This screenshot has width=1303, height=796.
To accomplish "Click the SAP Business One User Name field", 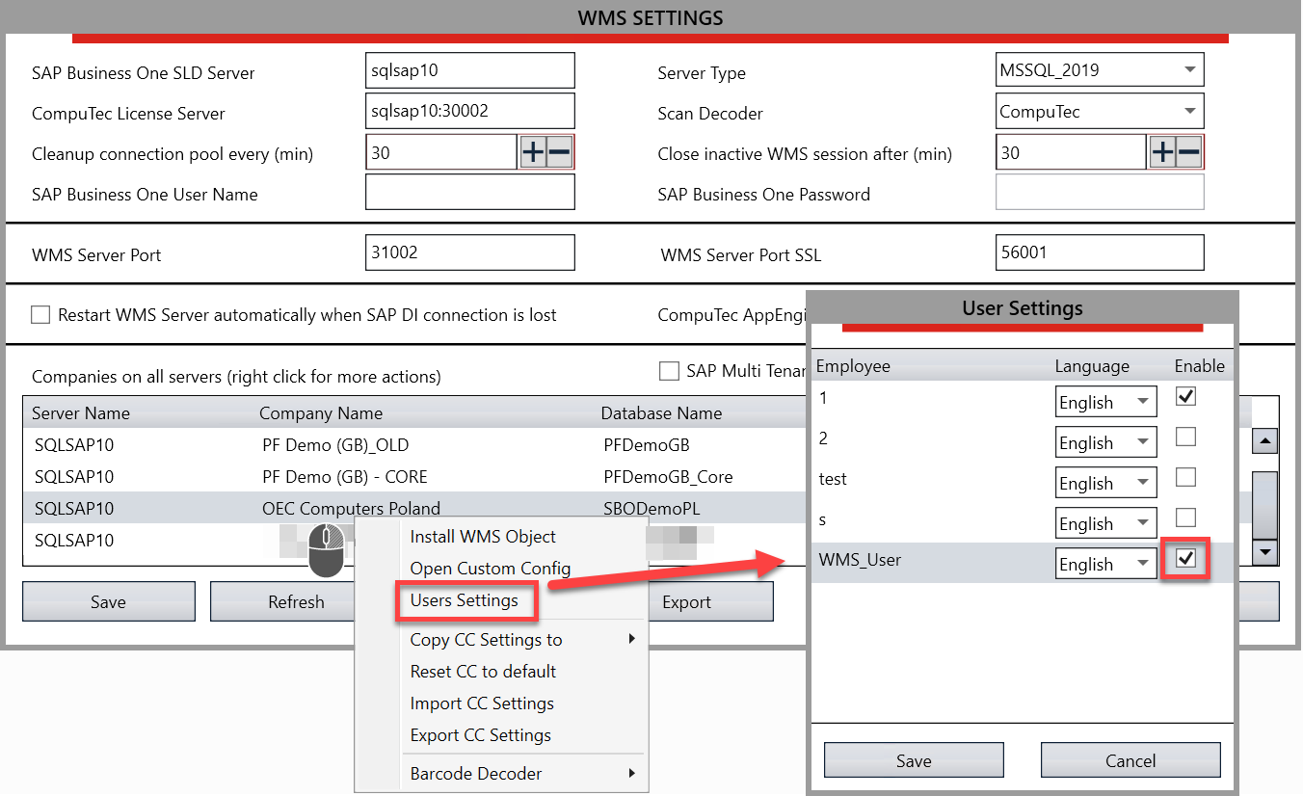I will 469,192.
